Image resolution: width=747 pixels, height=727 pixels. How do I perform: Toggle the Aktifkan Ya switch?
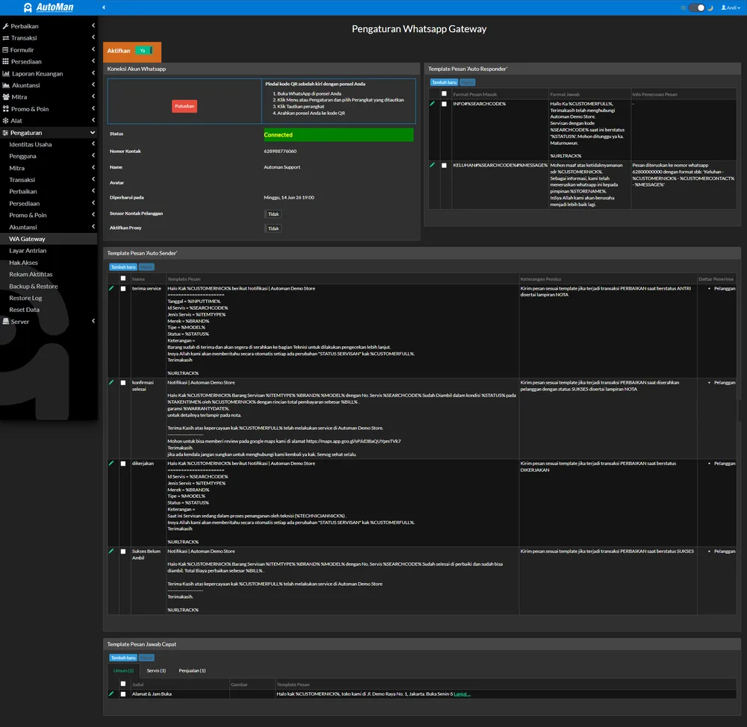143,51
